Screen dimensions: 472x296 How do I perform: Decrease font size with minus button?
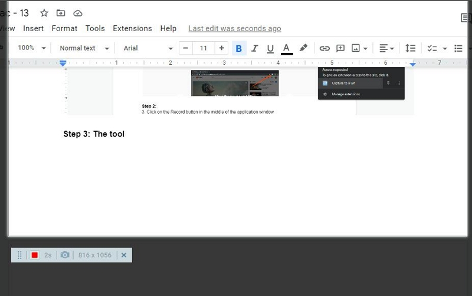point(186,48)
